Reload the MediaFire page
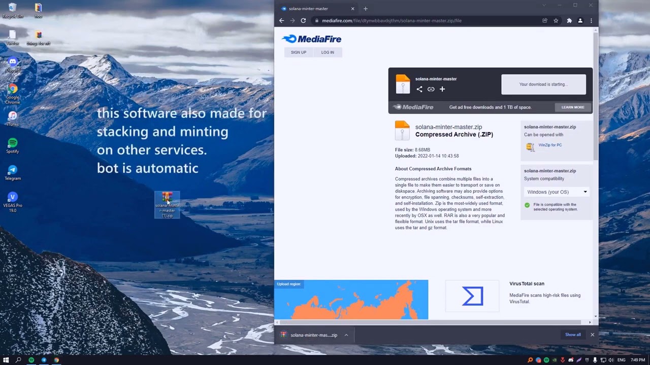 click(x=303, y=21)
